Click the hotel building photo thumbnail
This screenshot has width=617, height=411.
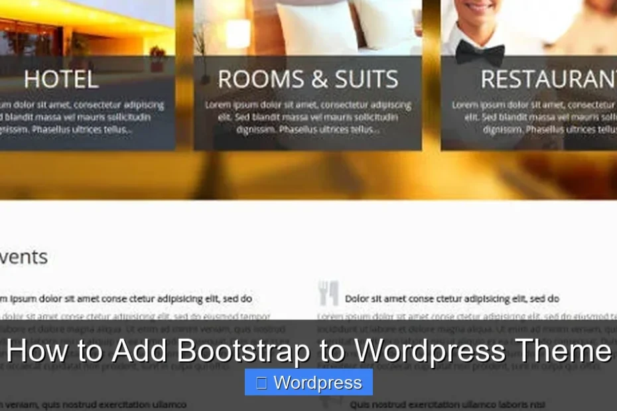[x=88, y=28]
